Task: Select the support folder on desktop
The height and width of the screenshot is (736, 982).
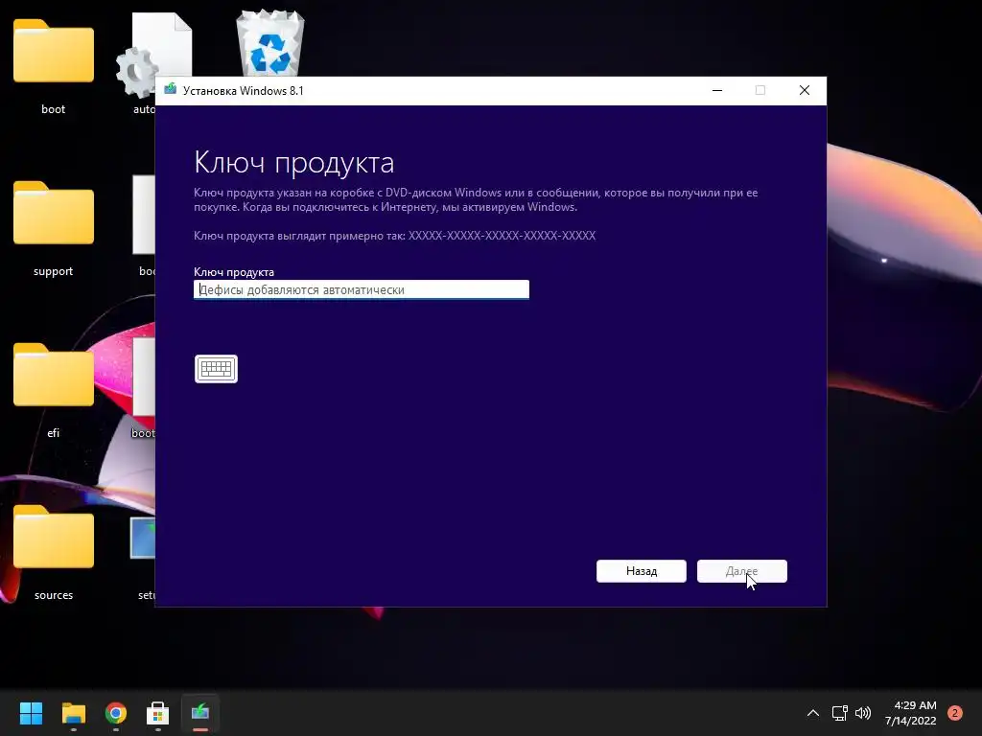Action: [x=54, y=228]
